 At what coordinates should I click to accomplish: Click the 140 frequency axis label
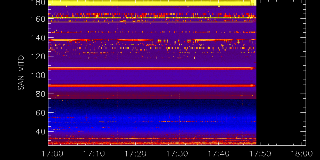coord(38,38)
